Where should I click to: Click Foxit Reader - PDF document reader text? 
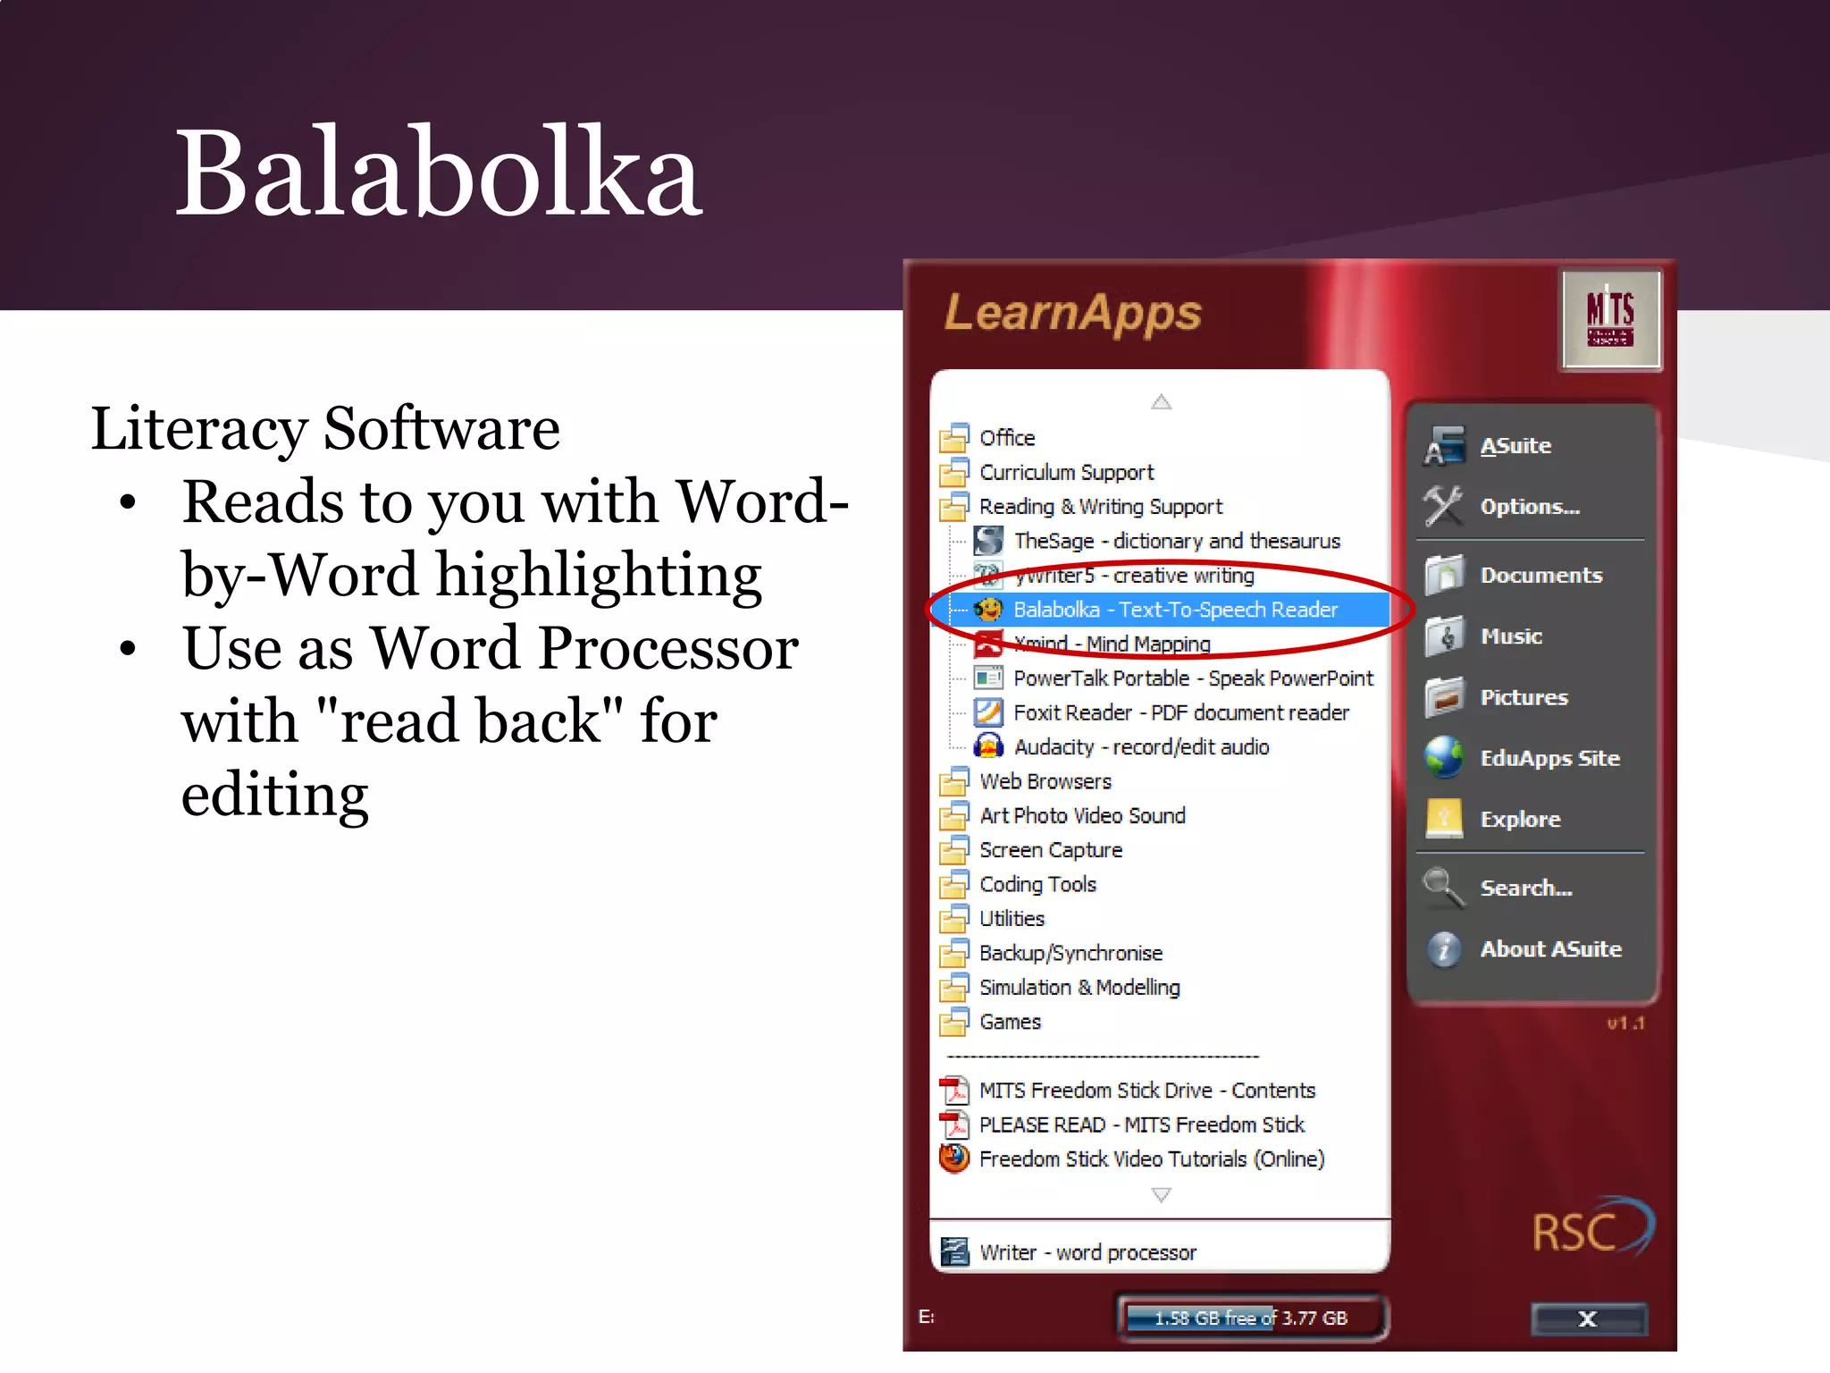coord(1180,712)
